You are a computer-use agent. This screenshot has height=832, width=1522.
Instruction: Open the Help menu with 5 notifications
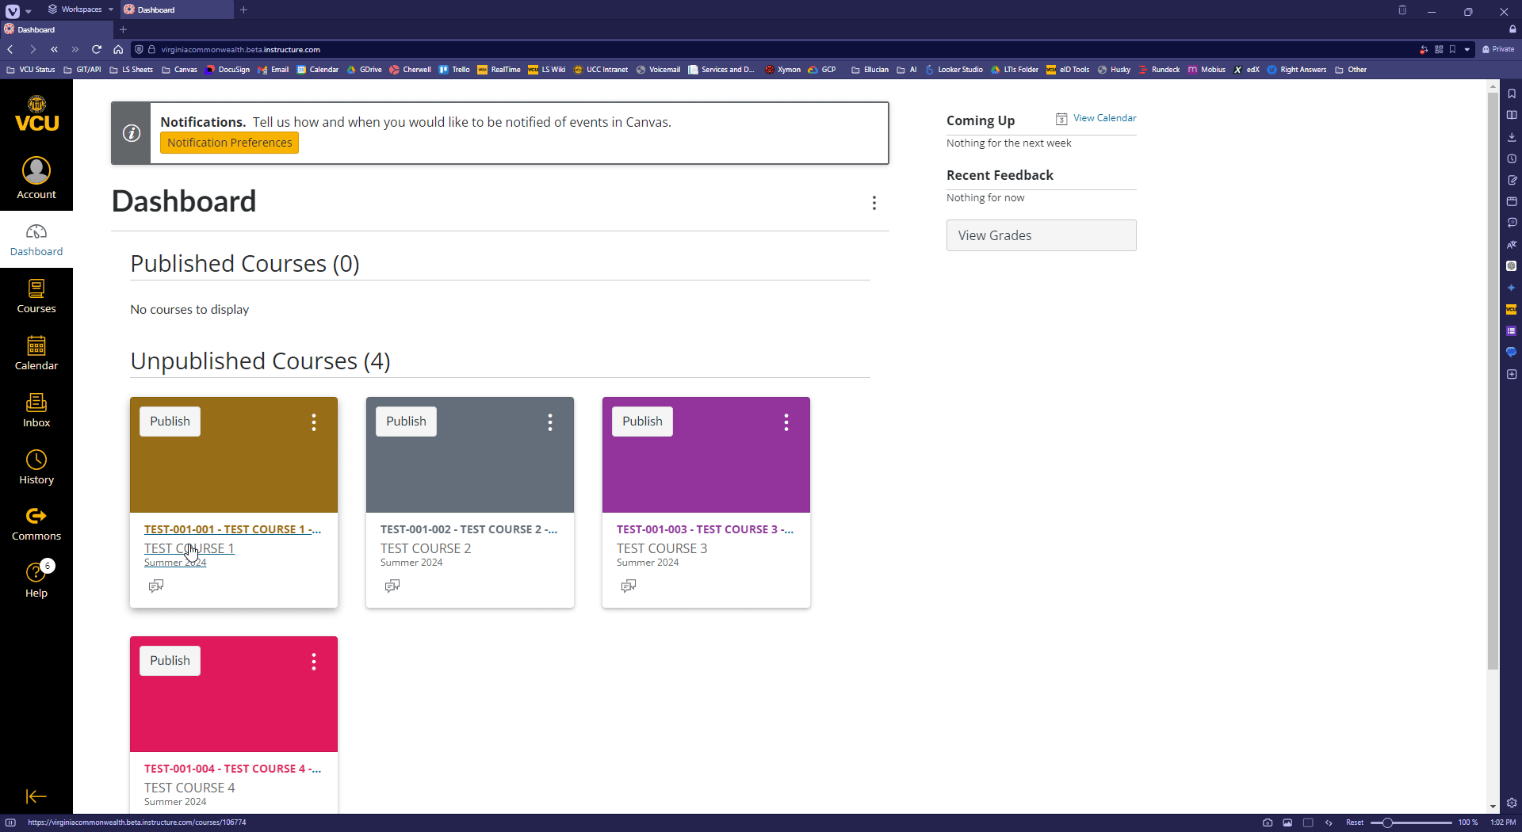click(x=36, y=579)
